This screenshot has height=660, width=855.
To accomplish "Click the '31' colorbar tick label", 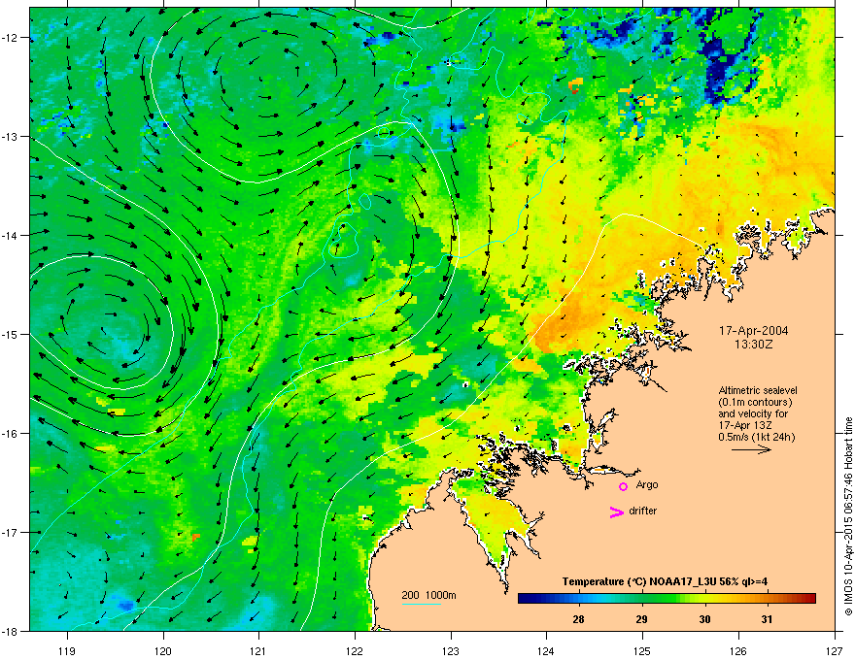I will click(x=768, y=619).
